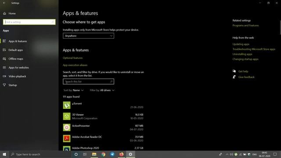Click the magnifier in Find a setting box
Image resolution: width=281 pixels, height=158 pixels.
(x=53, y=22)
